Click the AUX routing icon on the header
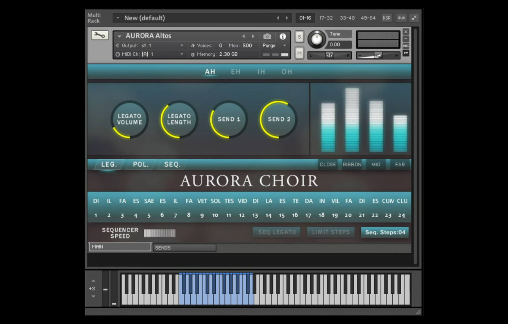The width and height of the screenshot is (508, 324). click(401, 18)
